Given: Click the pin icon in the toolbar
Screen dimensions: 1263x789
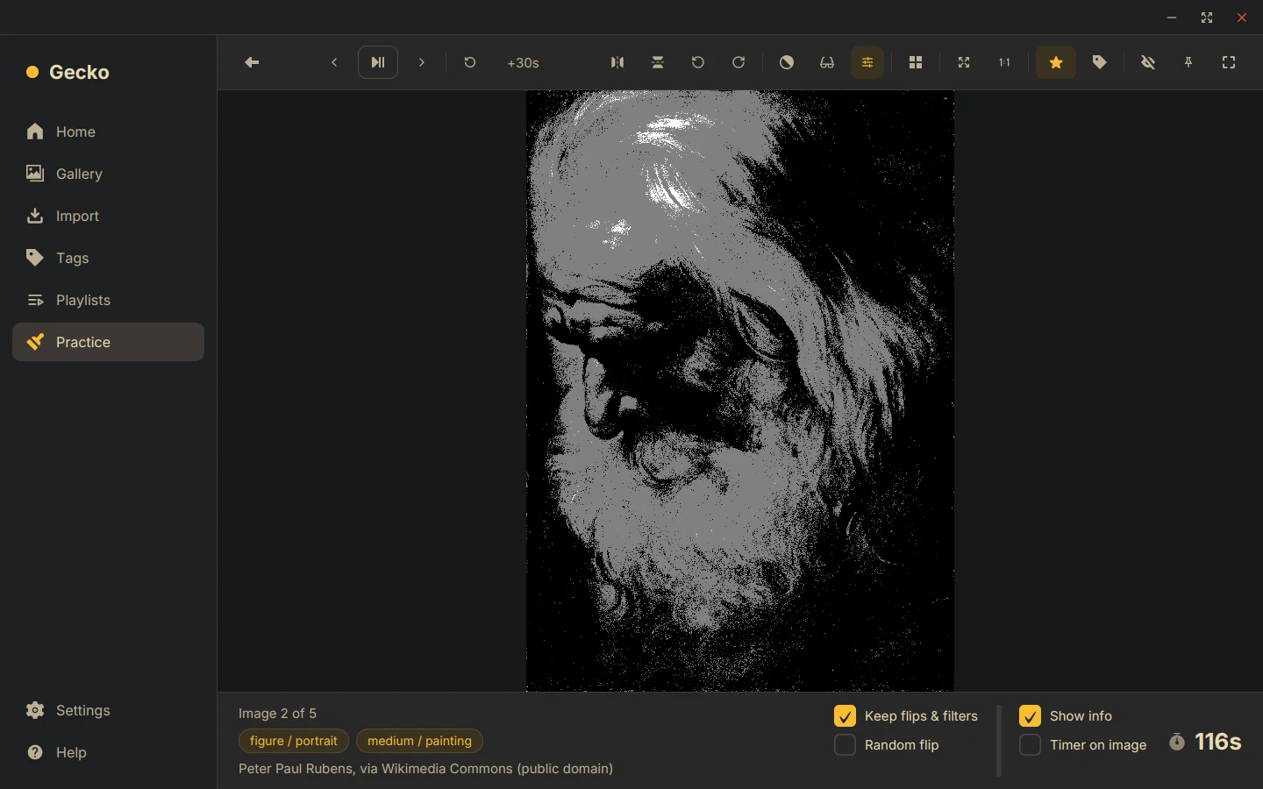Looking at the screenshot, I should pyautogui.click(x=1188, y=62).
